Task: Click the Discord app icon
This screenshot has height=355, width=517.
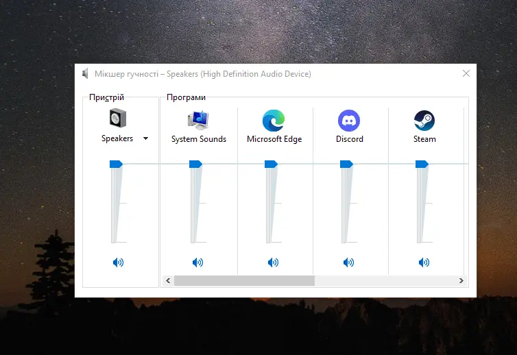Action: pyautogui.click(x=349, y=121)
